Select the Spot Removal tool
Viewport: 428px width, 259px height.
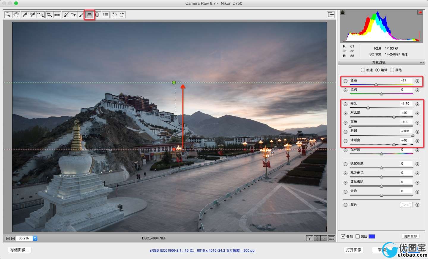click(66, 15)
